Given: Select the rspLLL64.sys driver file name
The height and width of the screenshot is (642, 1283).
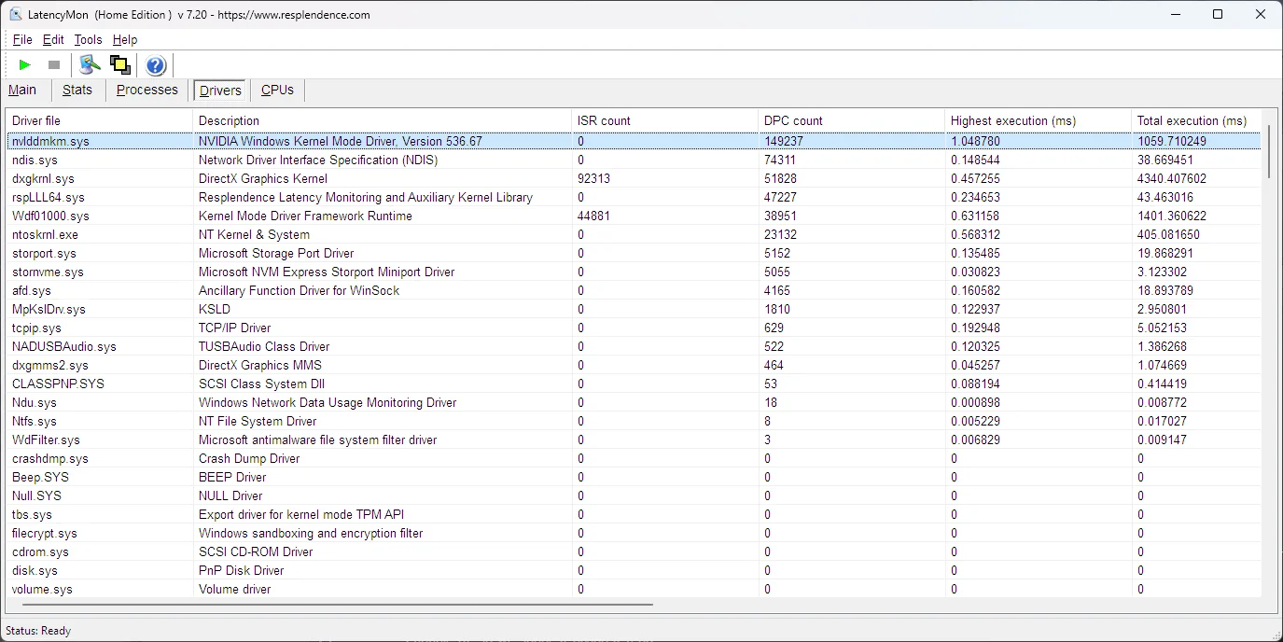Looking at the screenshot, I should pyautogui.click(x=49, y=197).
